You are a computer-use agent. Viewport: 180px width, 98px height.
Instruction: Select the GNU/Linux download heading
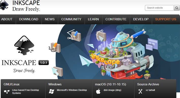(x=11, y=84)
